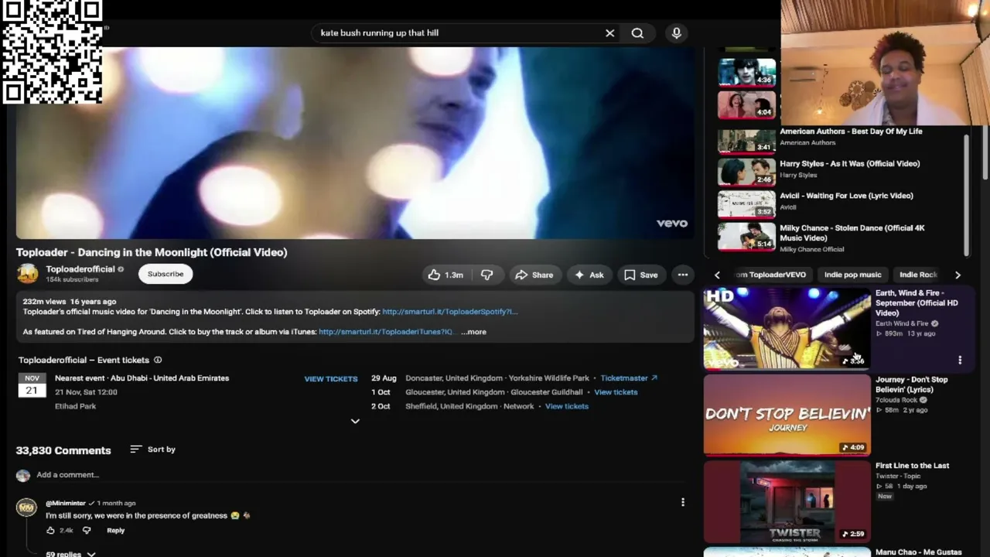Expand the 59 replies thread

click(70, 553)
